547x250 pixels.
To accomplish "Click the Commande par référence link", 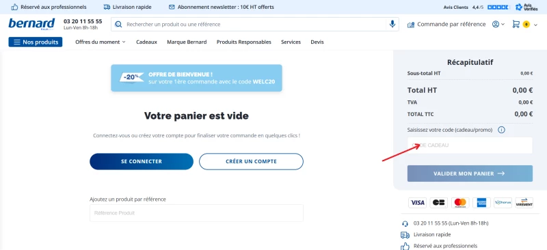I will [x=451, y=24].
